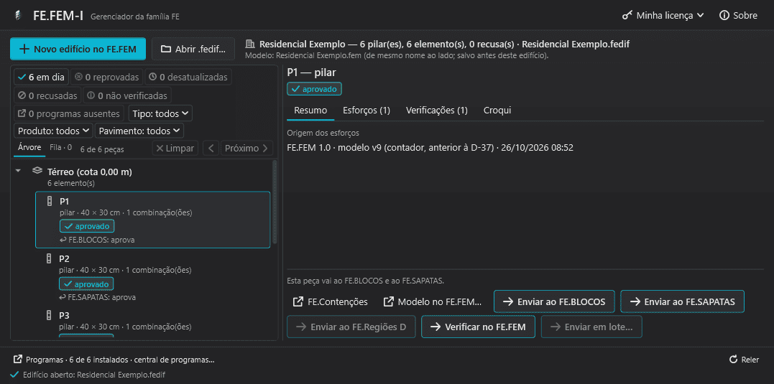The image size is (774, 384).
Task: Click Verificar no FE.FEM button
Action: [478, 327]
